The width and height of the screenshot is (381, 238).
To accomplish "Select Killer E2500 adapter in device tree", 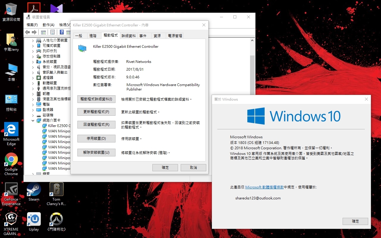I will [x=56, y=126].
